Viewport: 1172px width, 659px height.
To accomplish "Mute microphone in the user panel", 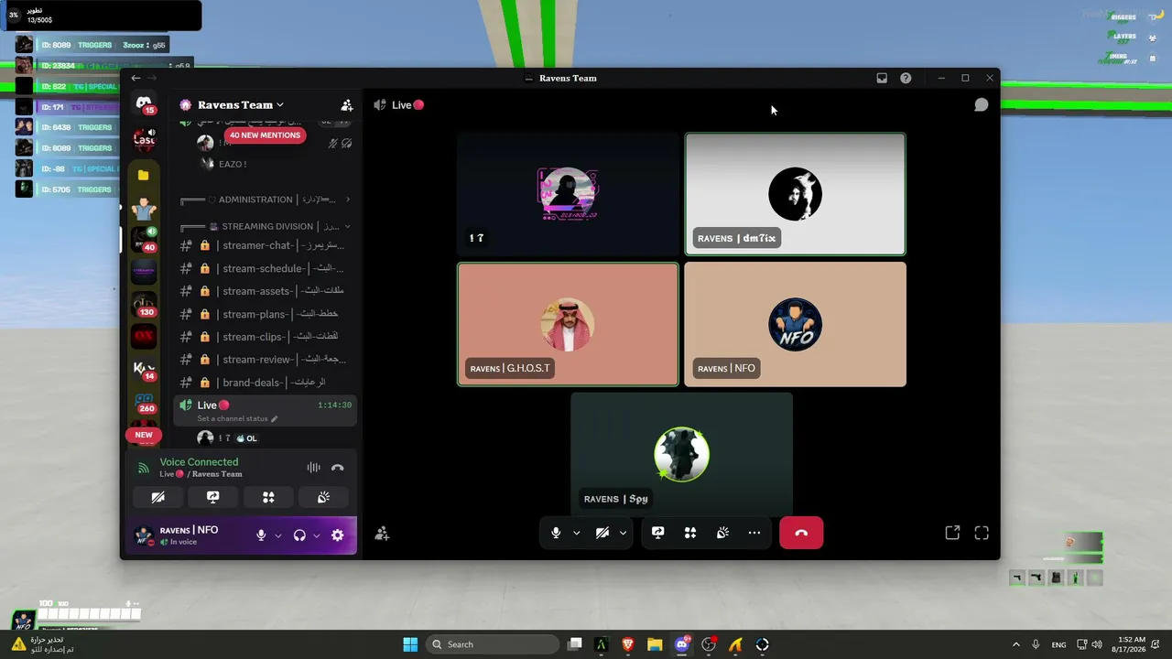I will click(x=261, y=535).
